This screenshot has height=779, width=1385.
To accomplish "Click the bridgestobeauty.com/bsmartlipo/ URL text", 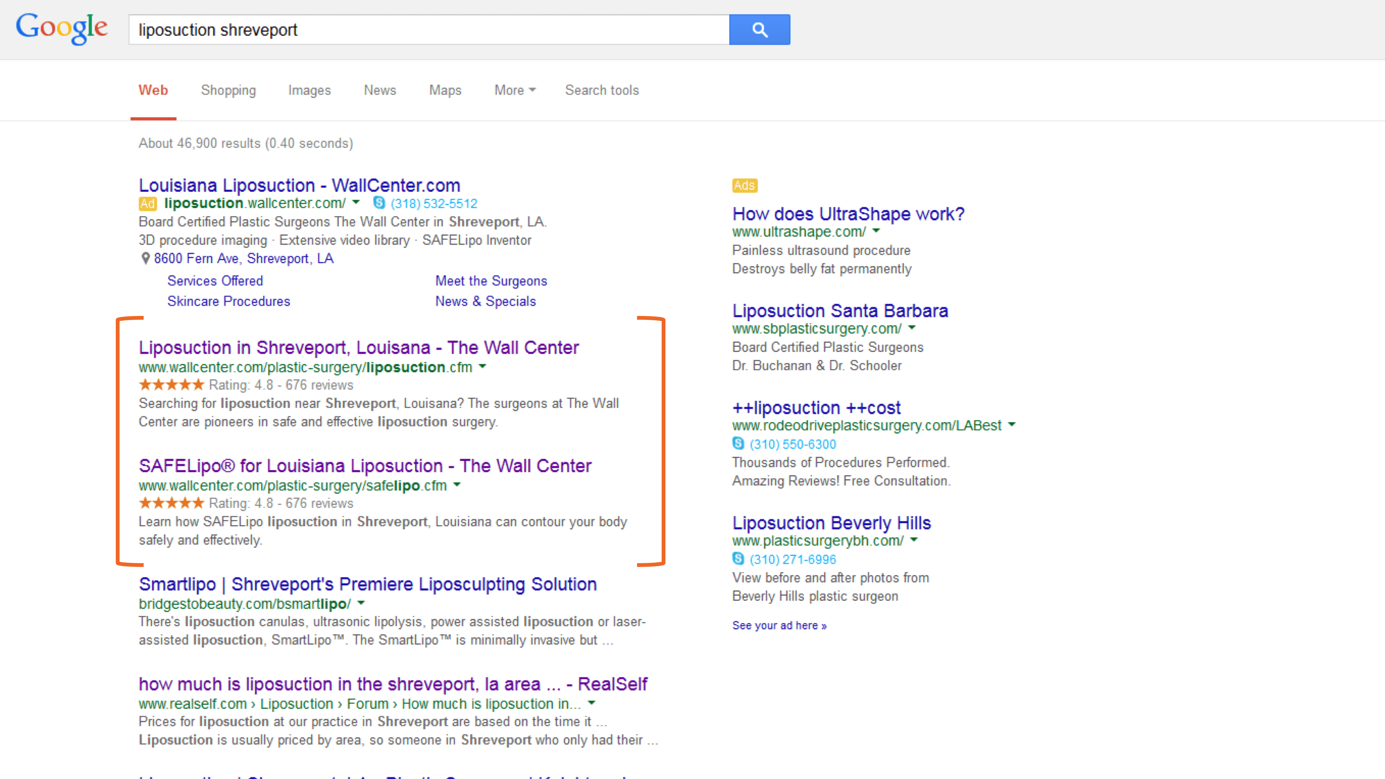I will [x=245, y=604].
